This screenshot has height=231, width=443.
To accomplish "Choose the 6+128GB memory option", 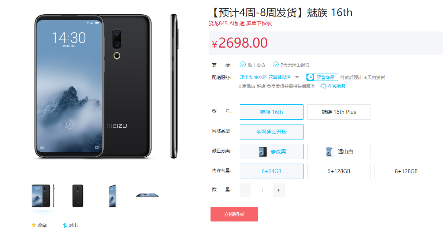I will [x=339, y=171].
